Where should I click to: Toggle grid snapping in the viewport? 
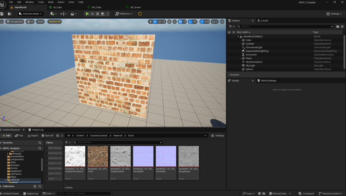pos(180,22)
